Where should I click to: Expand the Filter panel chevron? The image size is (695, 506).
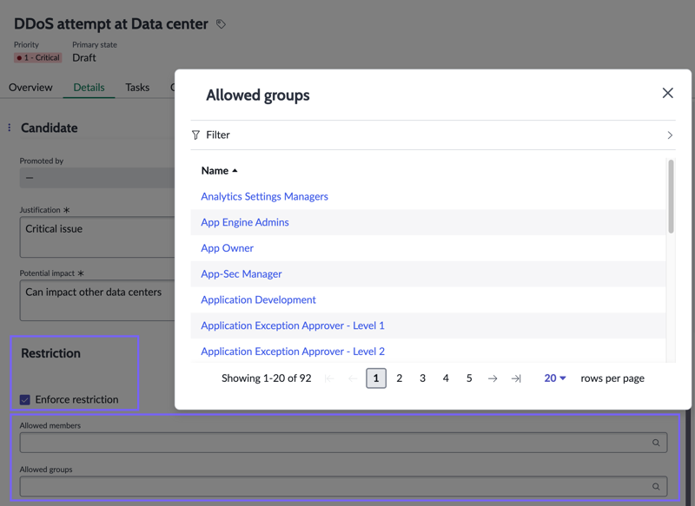[x=670, y=135]
